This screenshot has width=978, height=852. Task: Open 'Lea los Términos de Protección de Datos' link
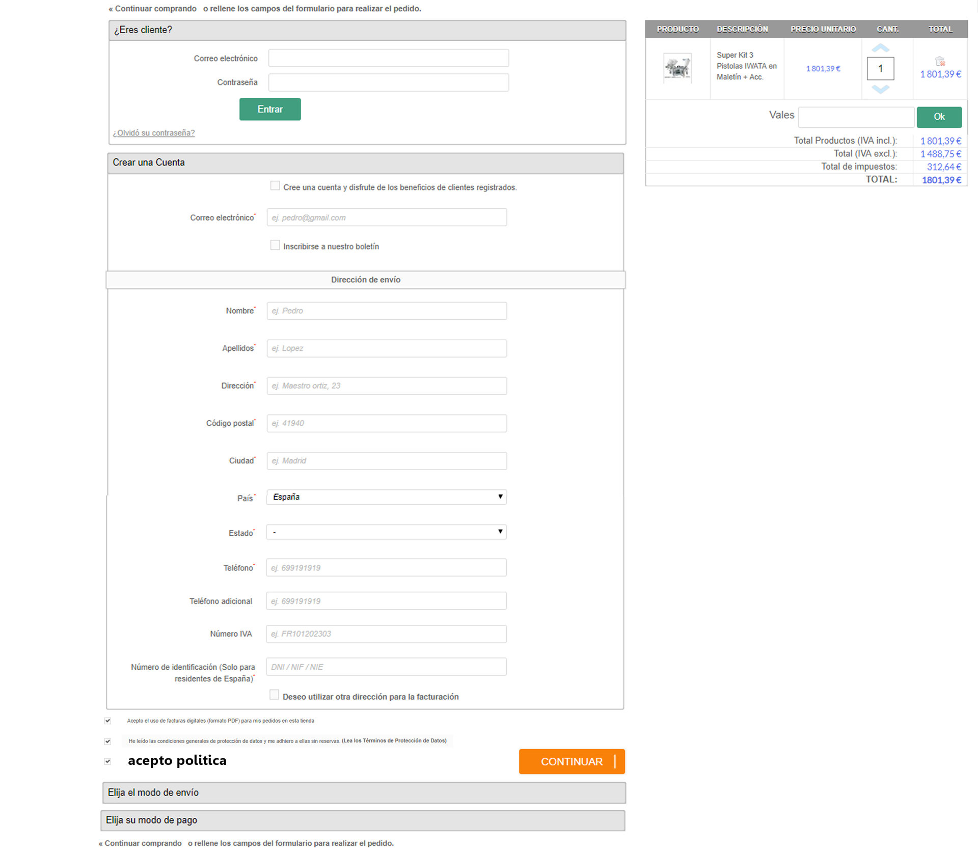click(394, 741)
